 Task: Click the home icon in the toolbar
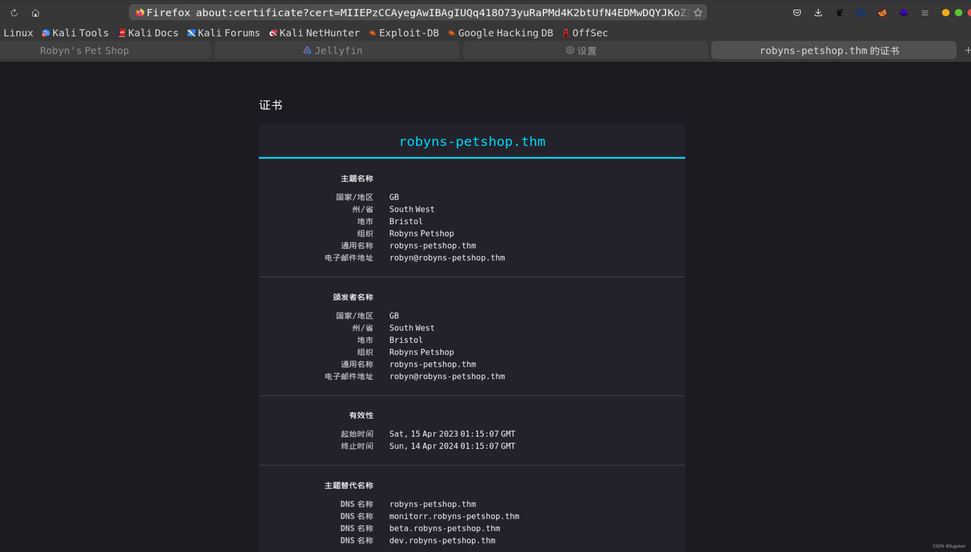(35, 13)
